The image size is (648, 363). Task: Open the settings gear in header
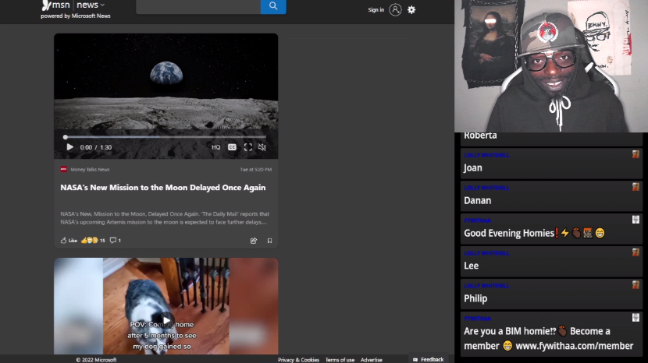(x=411, y=10)
